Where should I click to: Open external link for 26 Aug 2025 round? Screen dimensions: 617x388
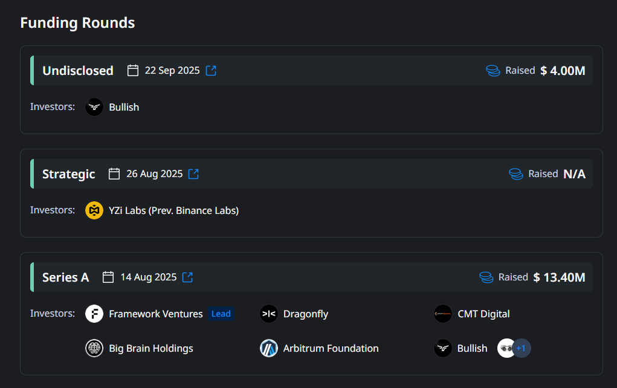coord(193,174)
